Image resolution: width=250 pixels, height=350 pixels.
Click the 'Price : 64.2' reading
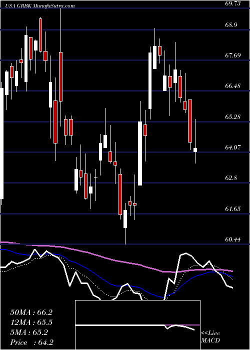[31, 342]
